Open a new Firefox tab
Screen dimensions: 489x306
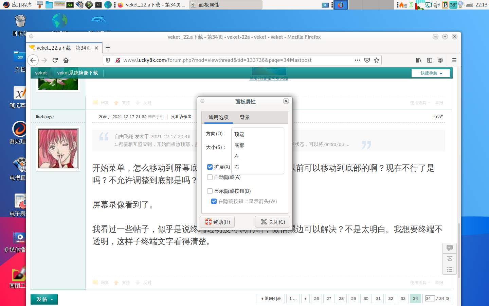coord(108,48)
